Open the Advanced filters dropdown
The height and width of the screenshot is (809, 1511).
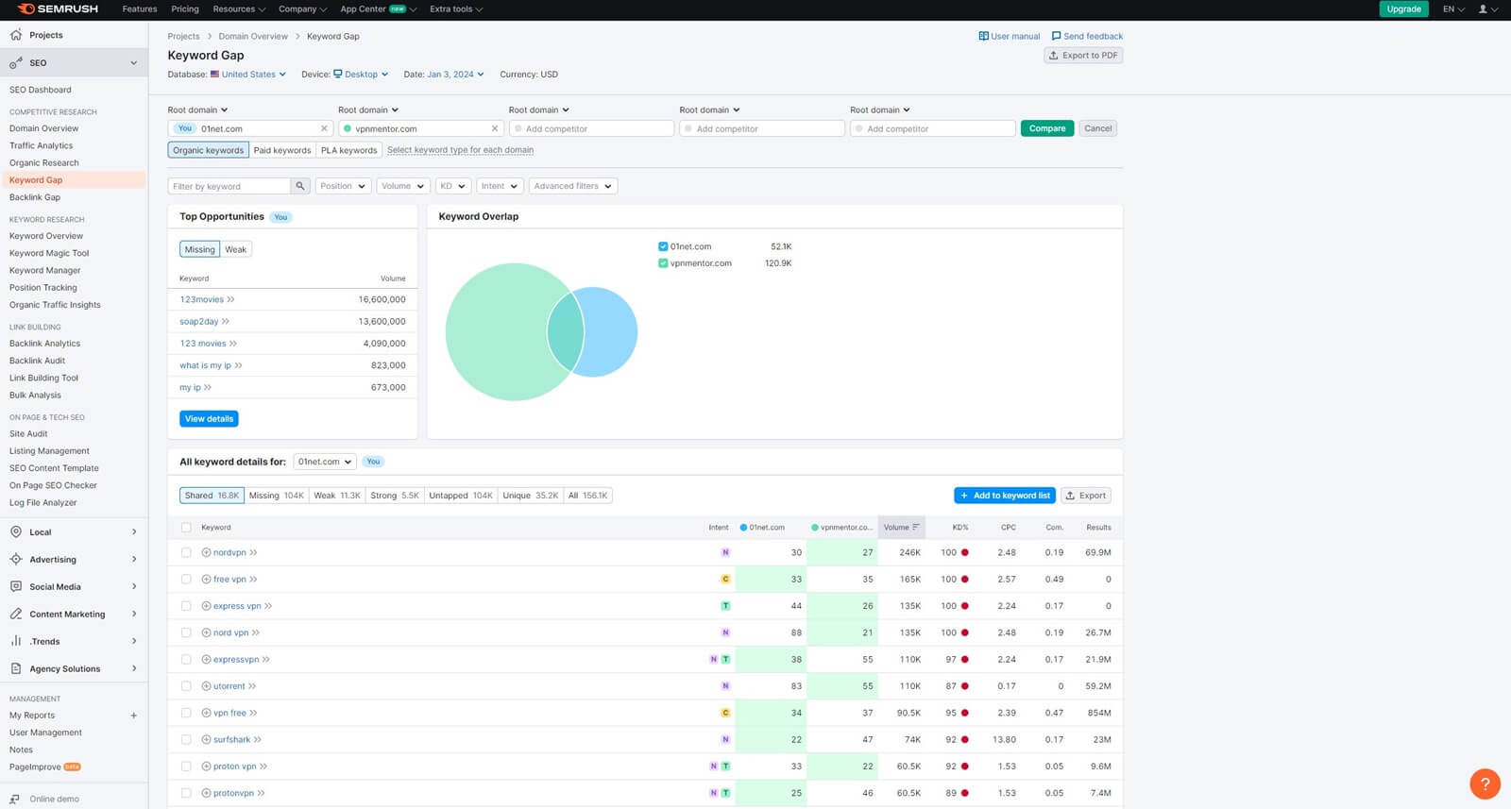tap(573, 186)
